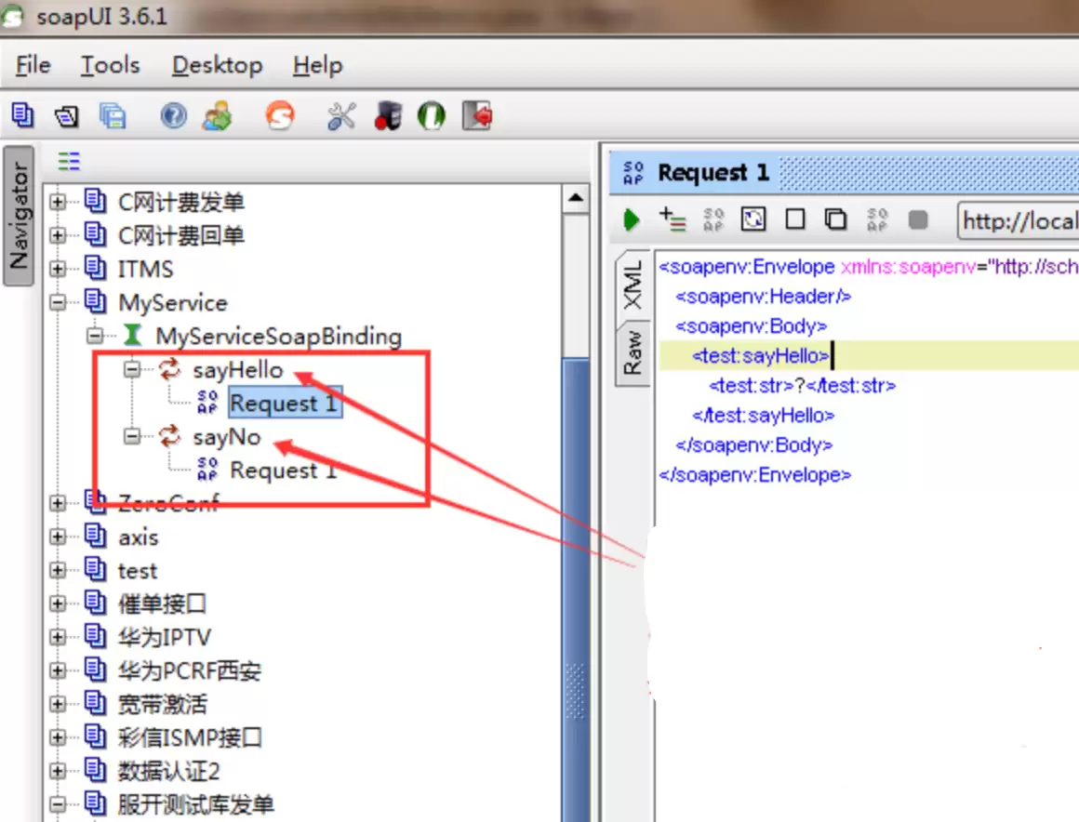Click the import project toolbar icon
Viewport: 1079px width, 822px height.
tap(67, 115)
